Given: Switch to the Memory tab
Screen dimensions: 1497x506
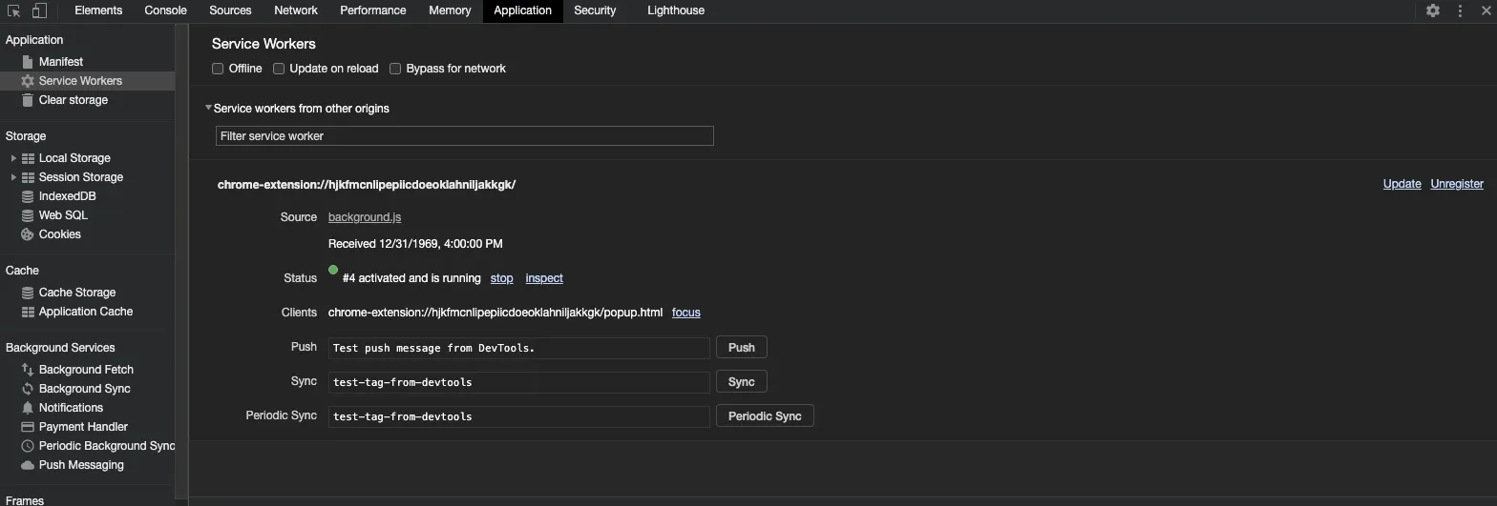Looking at the screenshot, I should (x=450, y=10).
